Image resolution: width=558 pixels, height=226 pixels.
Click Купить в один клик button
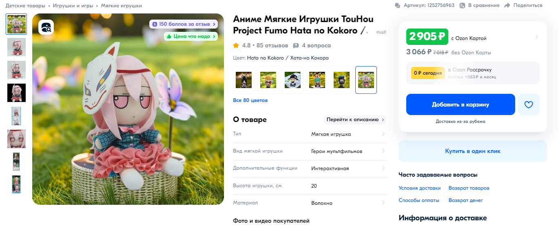click(x=473, y=151)
